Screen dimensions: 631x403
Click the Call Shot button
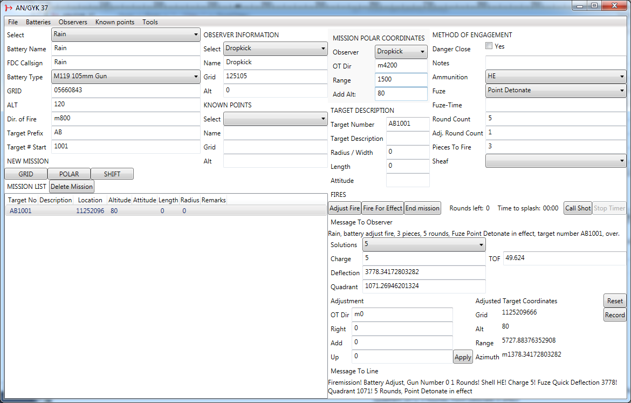point(578,208)
